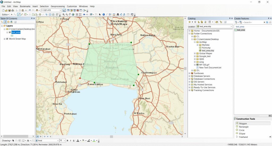The width and height of the screenshot is (272, 146).
Task: Click the Print icon in the standard toolbar
Action: [x=12, y=10]
